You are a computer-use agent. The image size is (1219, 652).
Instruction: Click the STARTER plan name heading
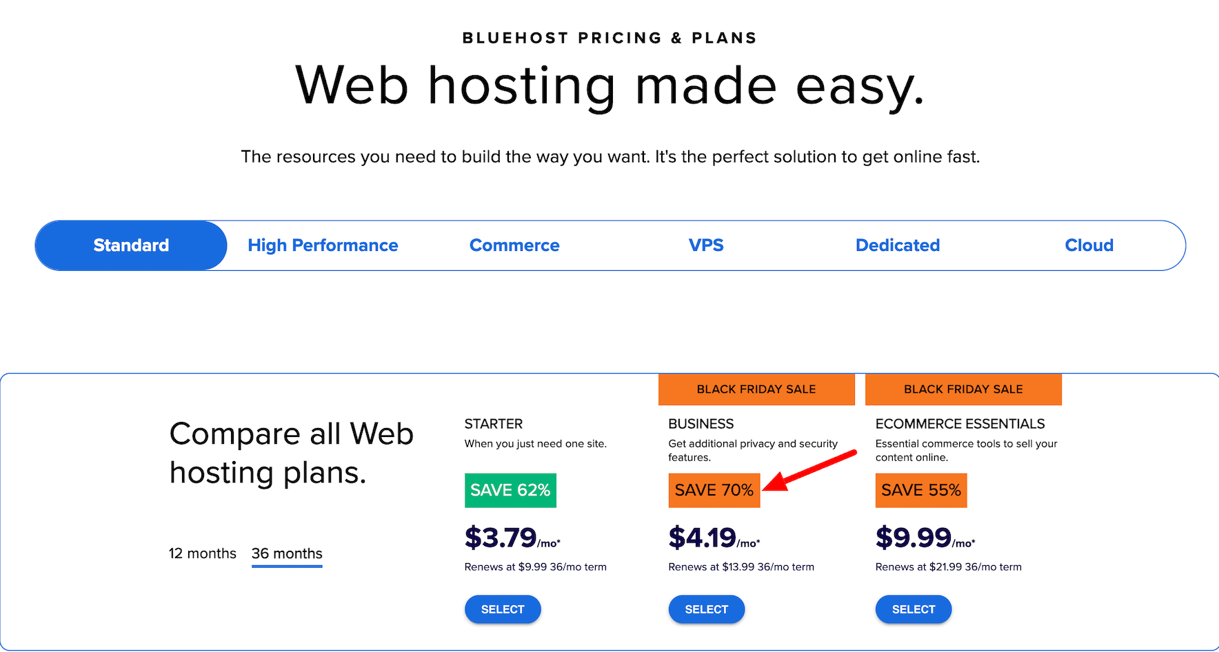[494, 423]
